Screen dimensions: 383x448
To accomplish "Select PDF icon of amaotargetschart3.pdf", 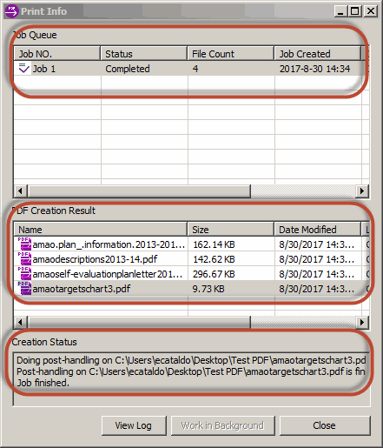I will click(x=24, y=288).
